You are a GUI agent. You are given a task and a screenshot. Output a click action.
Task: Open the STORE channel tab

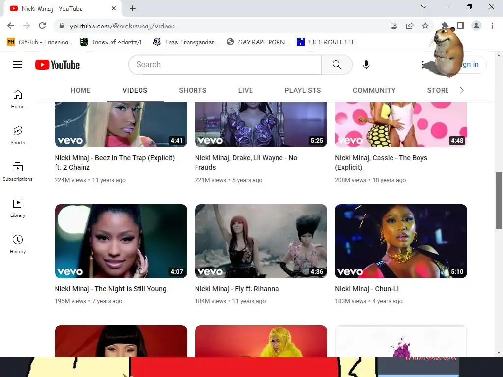tap(438, 90)
